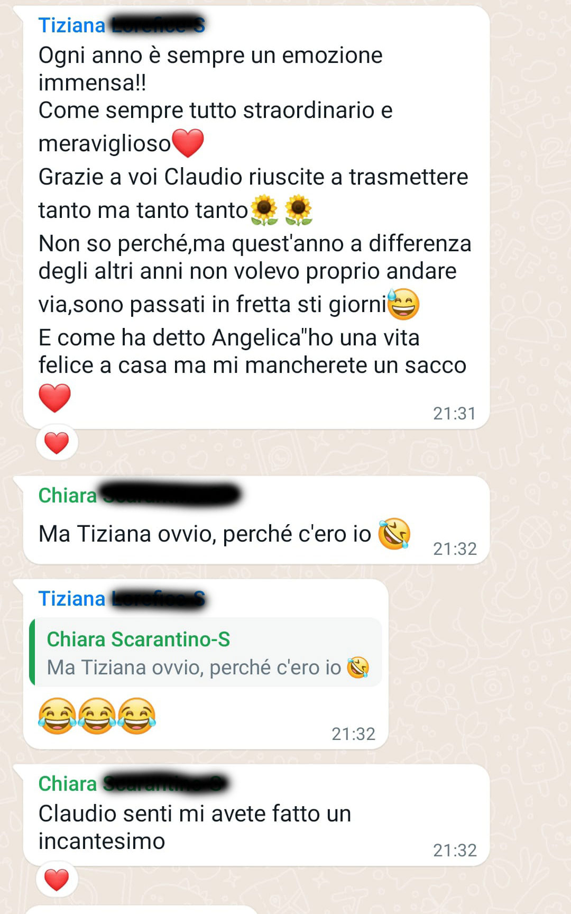Tap the large red heart ending first message
The image size is (571, 914).
[x=55, y=398]
